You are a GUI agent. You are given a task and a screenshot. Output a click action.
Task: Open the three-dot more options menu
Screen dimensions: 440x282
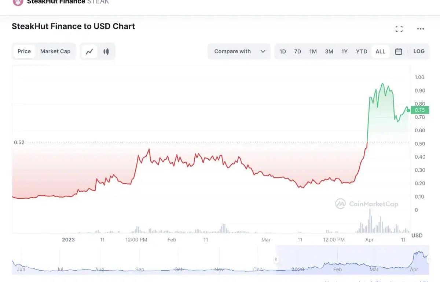click(x=421, y=29)
